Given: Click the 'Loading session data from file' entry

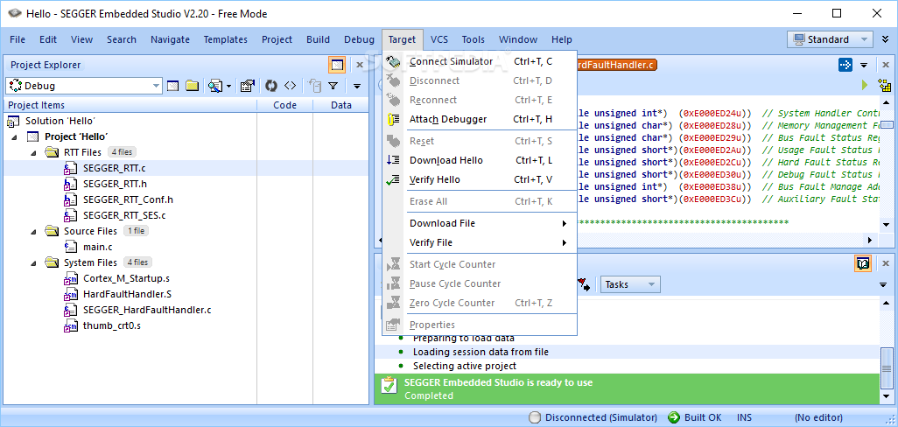Looking at the screenshot, I should coord(481,352).
